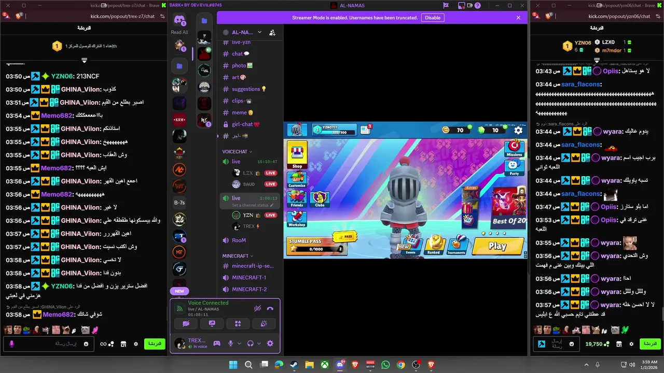
Task: Click the NEW unread indicator pill
Action: click(x=179, y=291)
